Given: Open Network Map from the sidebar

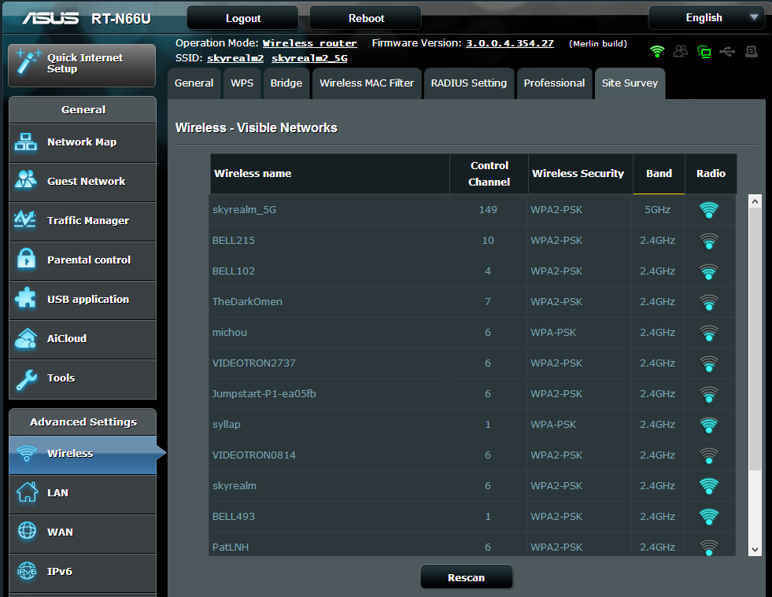Looking at the screenshot, I should 83,142.
